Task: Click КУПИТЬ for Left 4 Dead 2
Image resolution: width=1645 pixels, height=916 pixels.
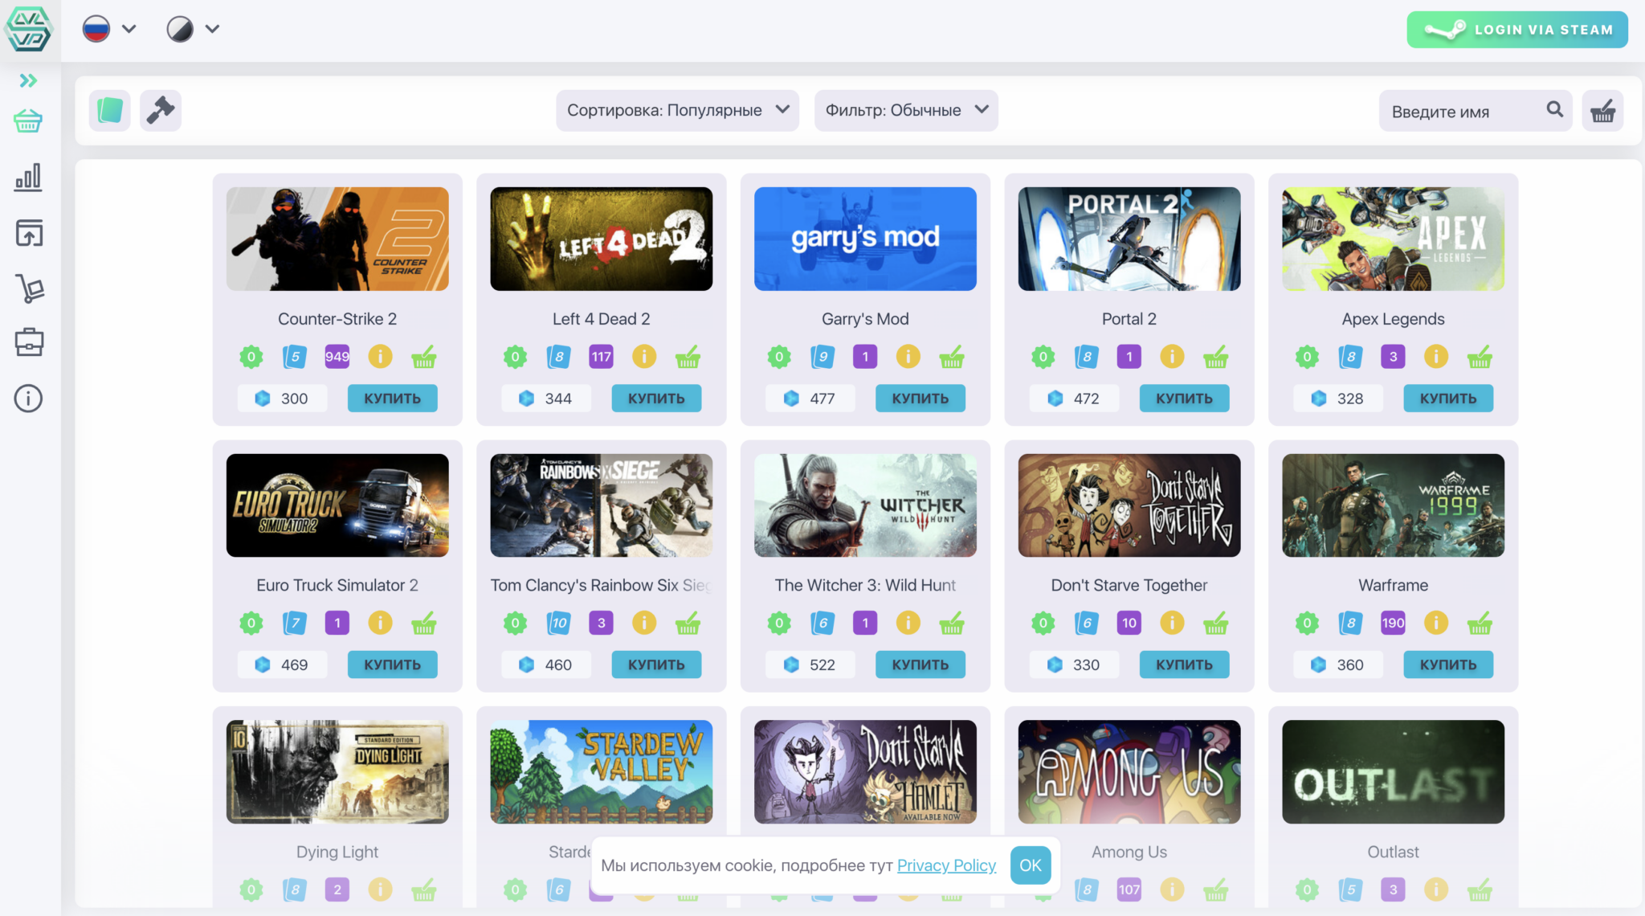Action: pyautogui.click(x=656, y=399)
